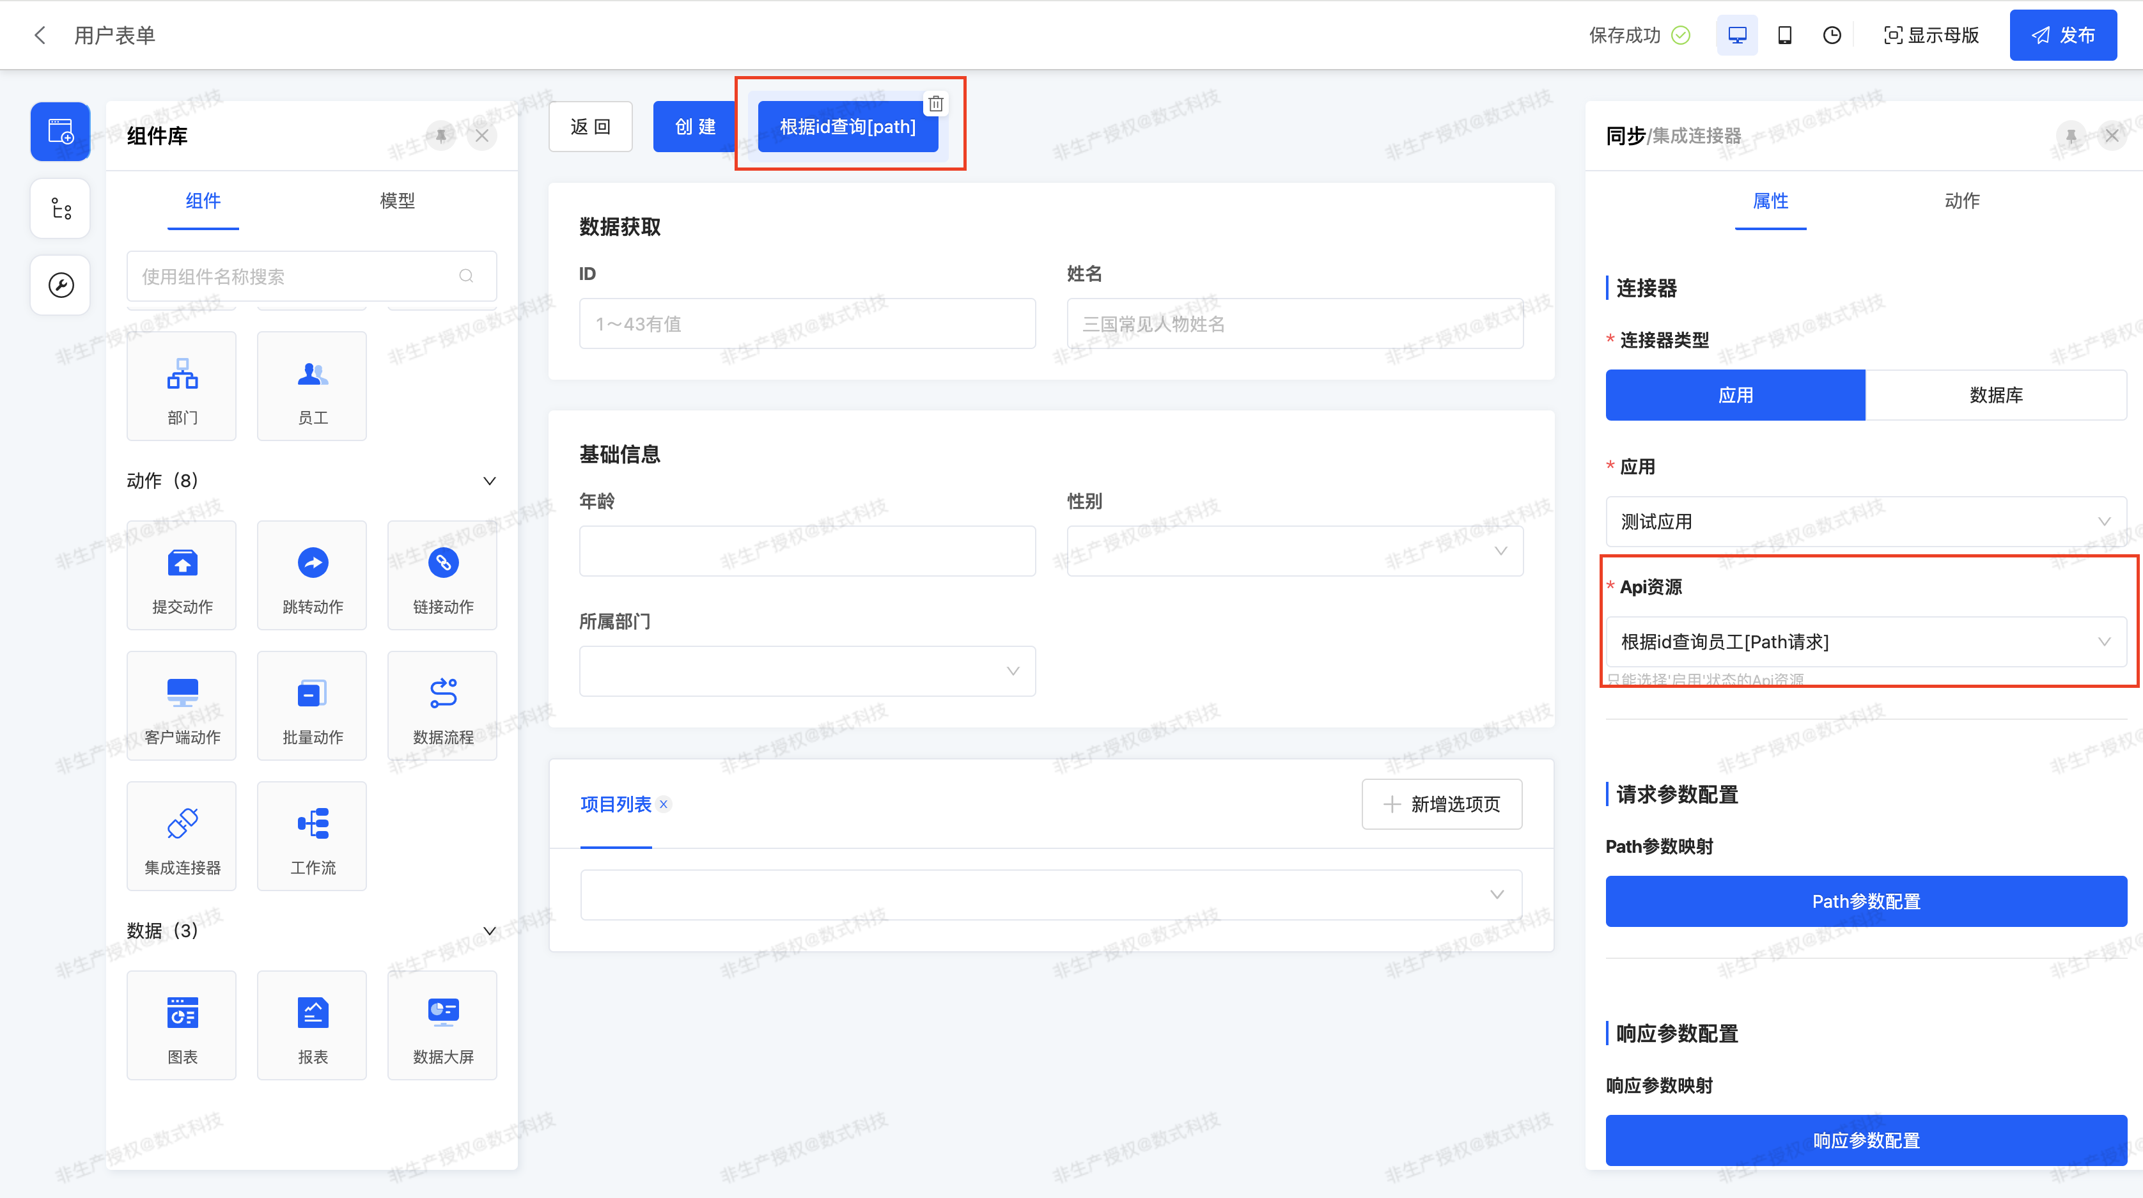The height and width of the screenshot is (1198, 2143).
Task: Open the history clock icon
Action: click(x=1832, y=35)
